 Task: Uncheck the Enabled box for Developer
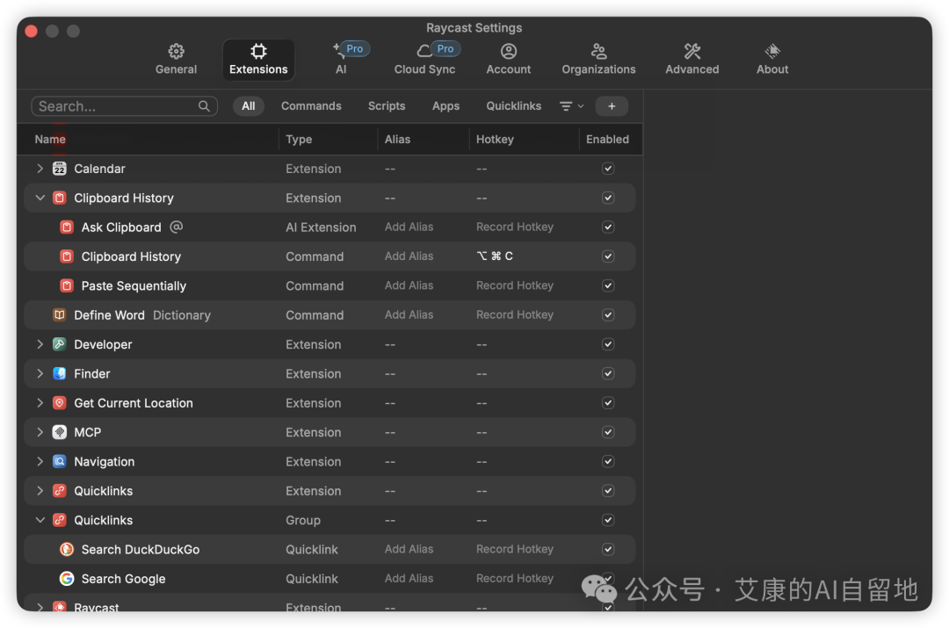(x=608, y=344)
